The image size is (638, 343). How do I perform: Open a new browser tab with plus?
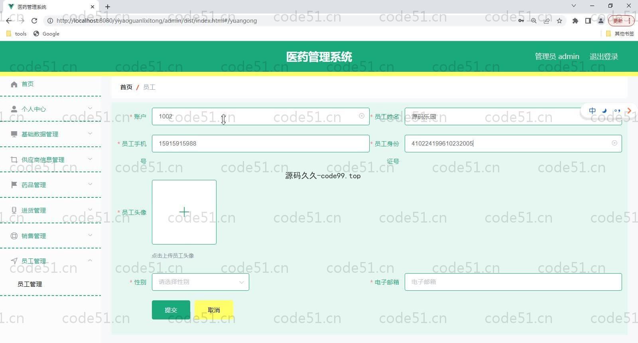108,7
